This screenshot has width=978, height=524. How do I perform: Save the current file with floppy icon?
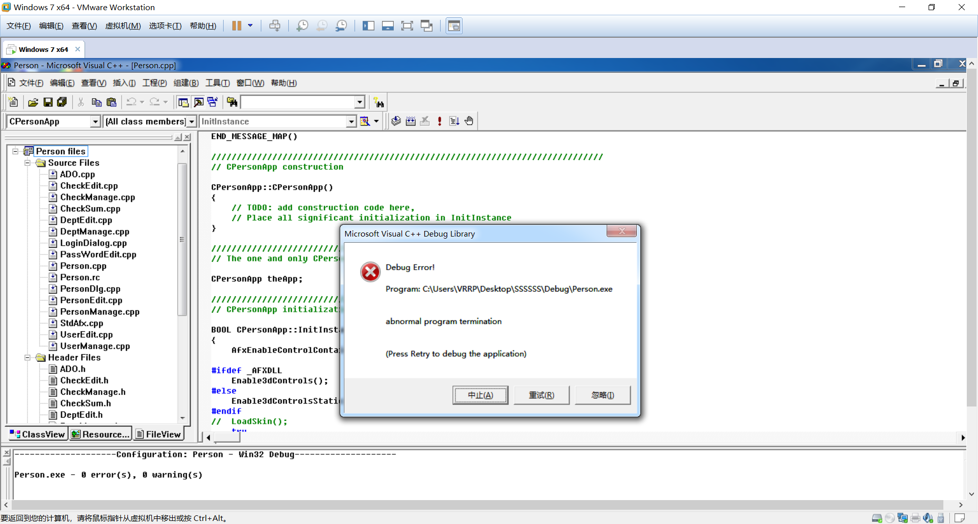(x=48, y=102)
